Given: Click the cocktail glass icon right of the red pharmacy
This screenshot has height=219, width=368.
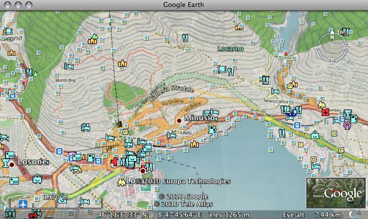Looking at the screenshot, I should coord(347,114).
